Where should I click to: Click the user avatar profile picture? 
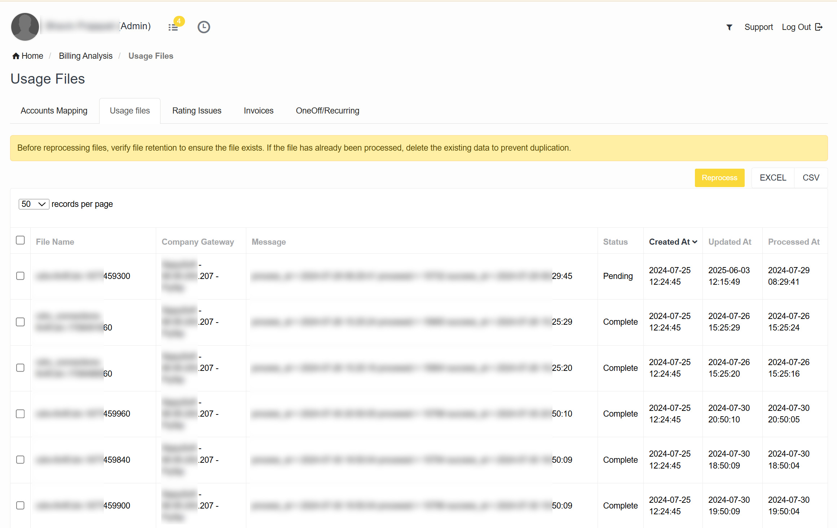pos(25,27)
